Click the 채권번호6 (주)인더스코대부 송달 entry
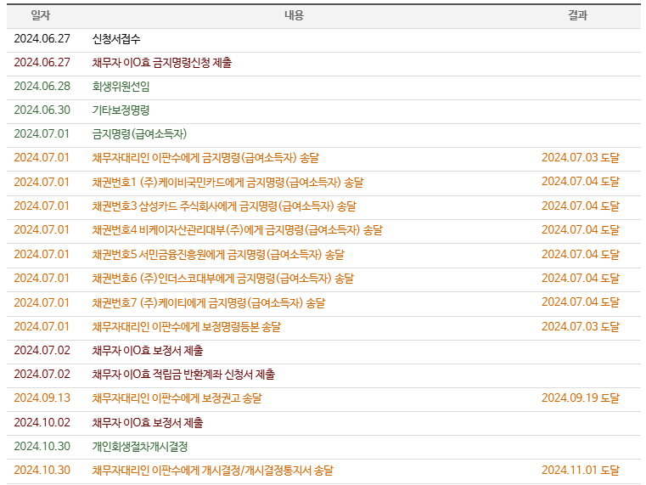The height and width of the screenshot is (485, 646). [223, 279]
